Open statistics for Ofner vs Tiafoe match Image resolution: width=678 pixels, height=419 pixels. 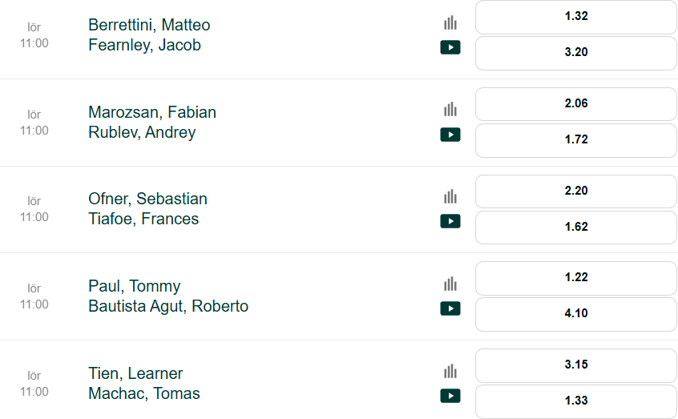click(450, 197)
